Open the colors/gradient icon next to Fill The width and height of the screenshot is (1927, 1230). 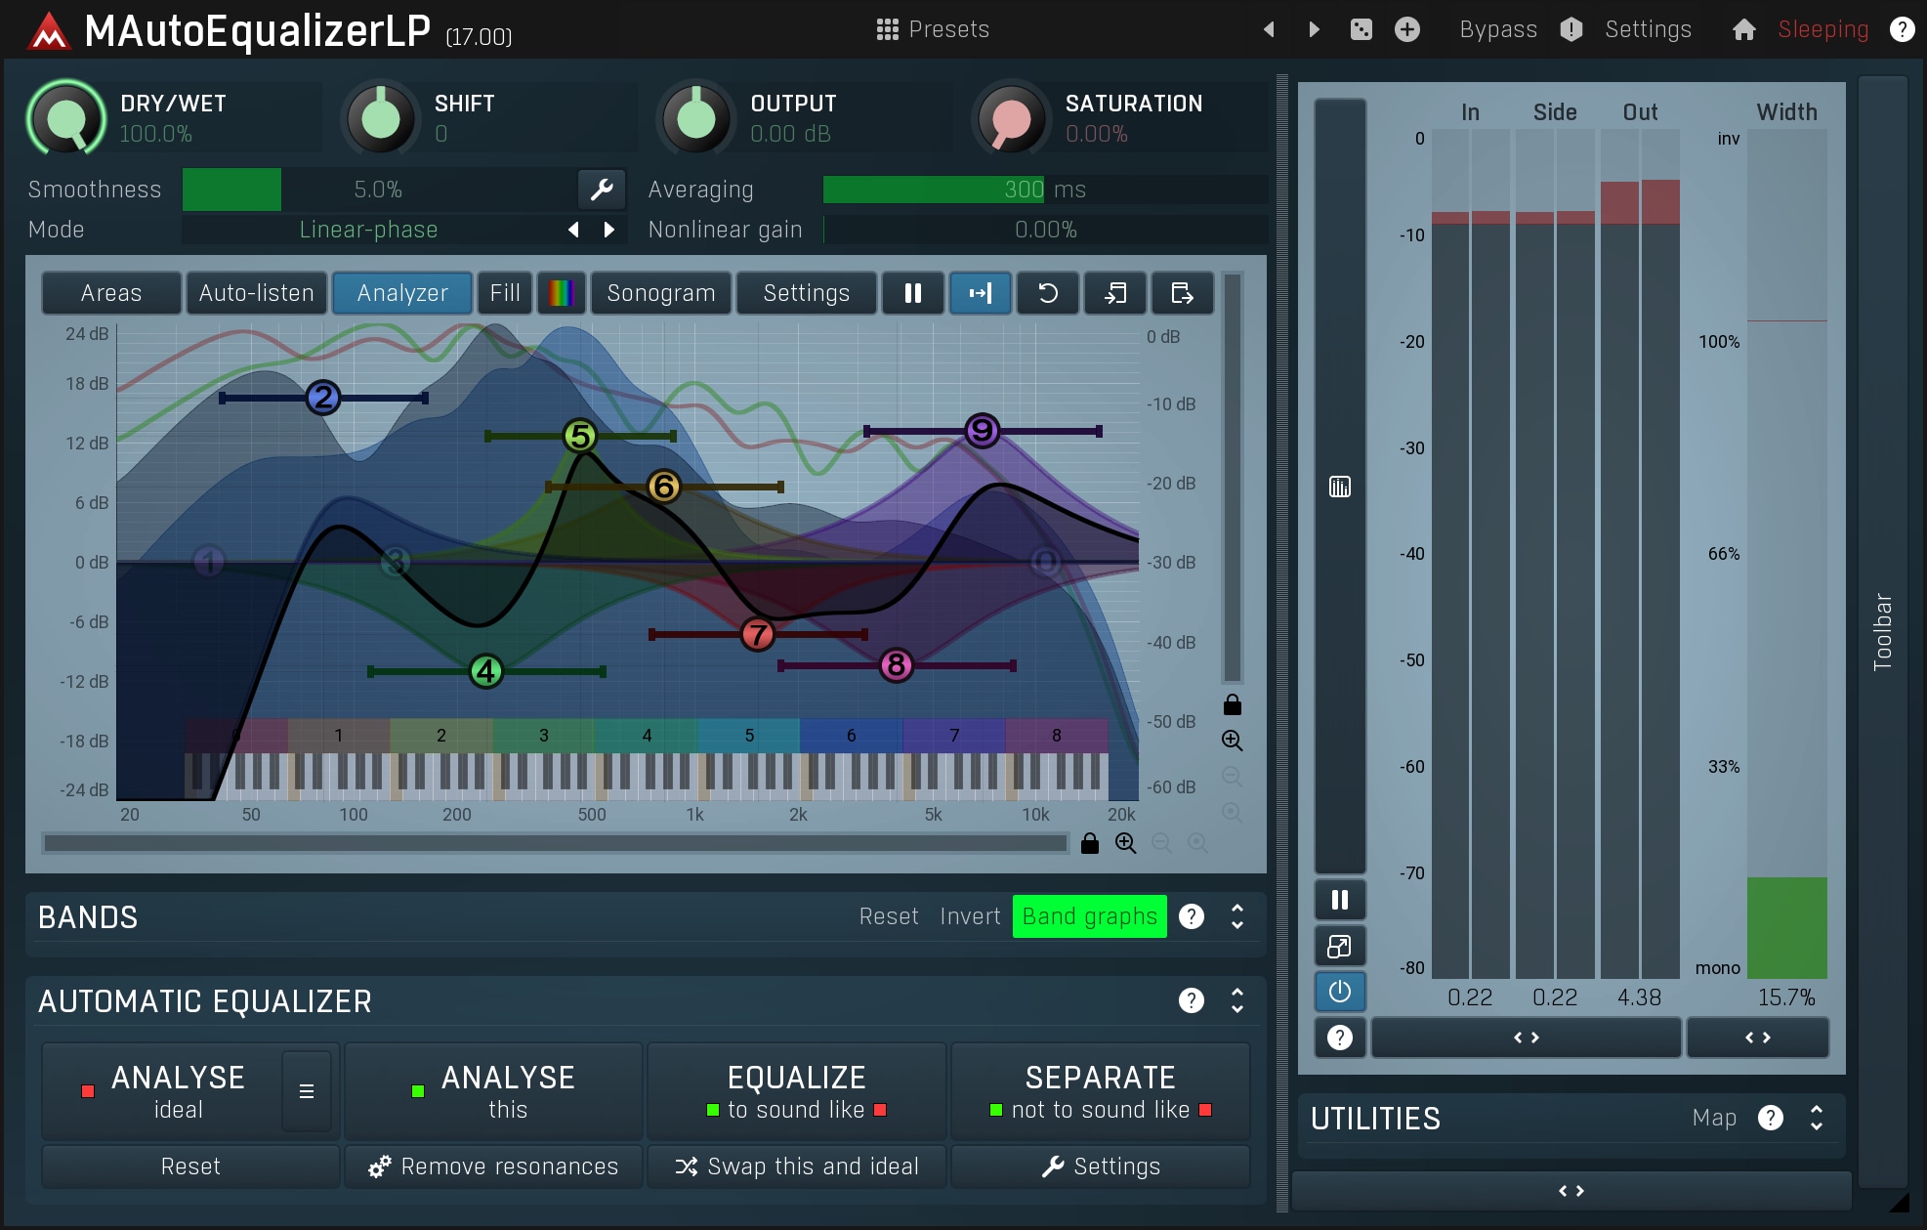pos(560,293)
